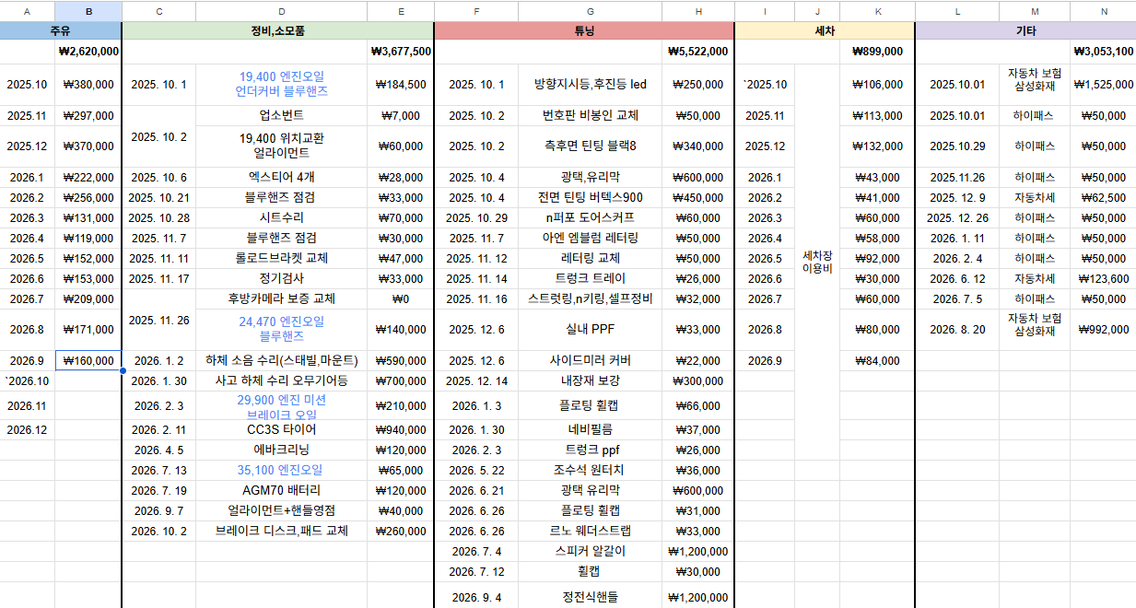Select the n퍼포 도어스커프 cell
This screenshot has width=1136, height=608.
point(590,217)
